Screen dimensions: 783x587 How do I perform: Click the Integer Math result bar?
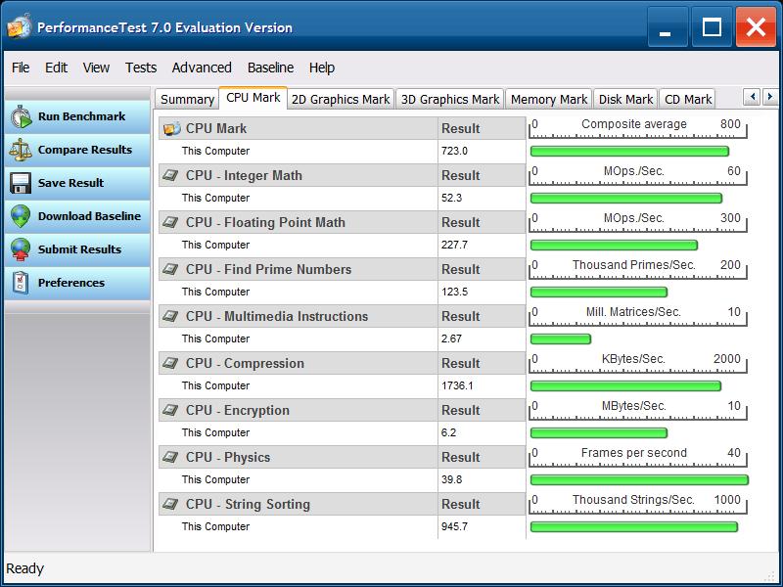point(626,199)
